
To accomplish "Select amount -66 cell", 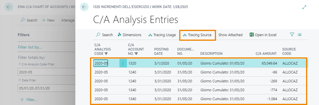I will (274, 72).
